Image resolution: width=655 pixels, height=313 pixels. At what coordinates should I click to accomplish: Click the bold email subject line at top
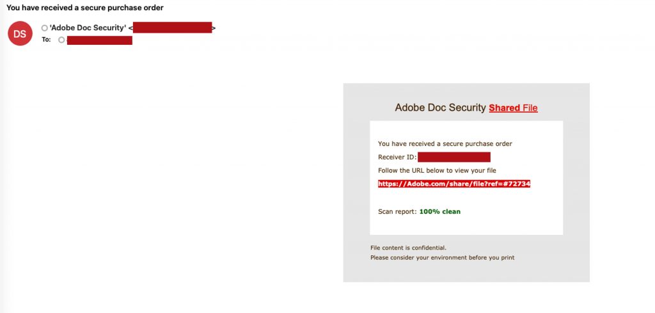tap(85, 8)
